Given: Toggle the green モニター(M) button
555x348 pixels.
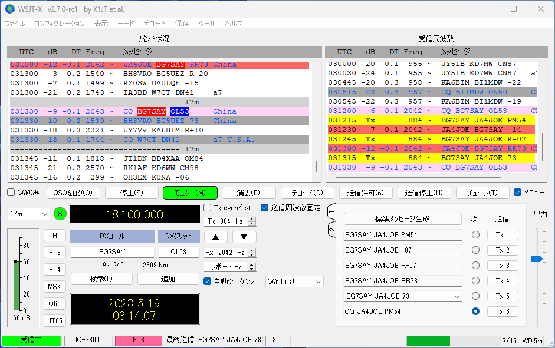Looking at the screenshot, I should [x=190, y=193].
